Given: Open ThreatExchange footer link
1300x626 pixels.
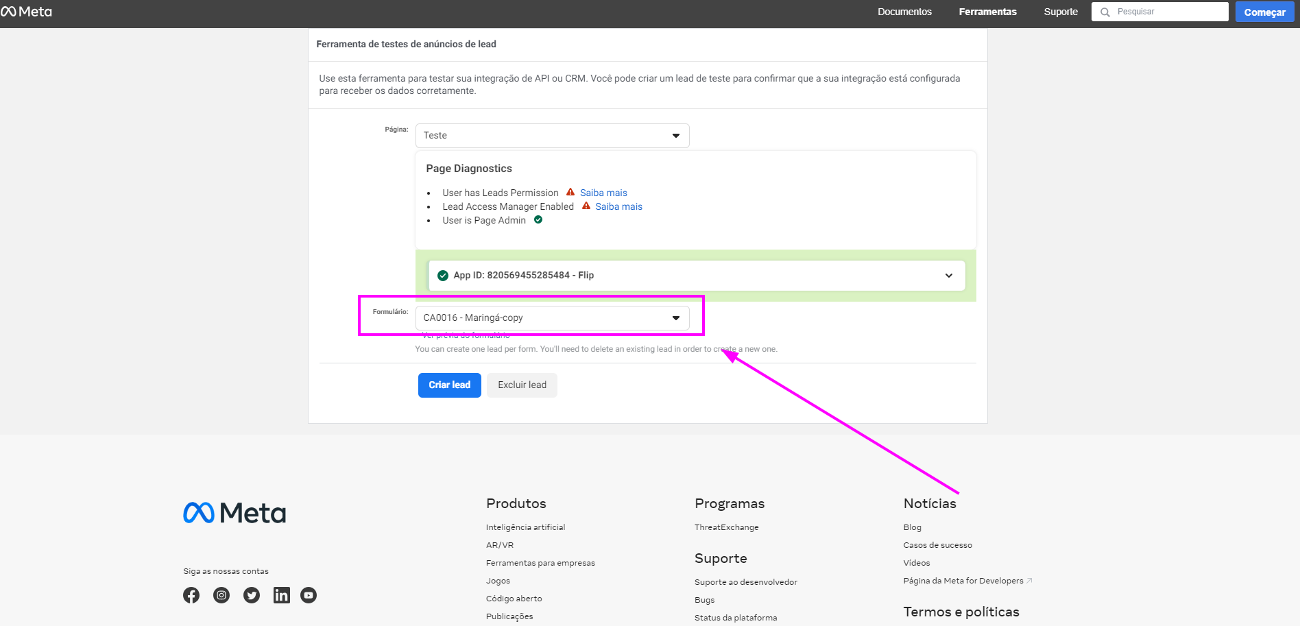Looking at the screenshot, I should tap(726, 527).
